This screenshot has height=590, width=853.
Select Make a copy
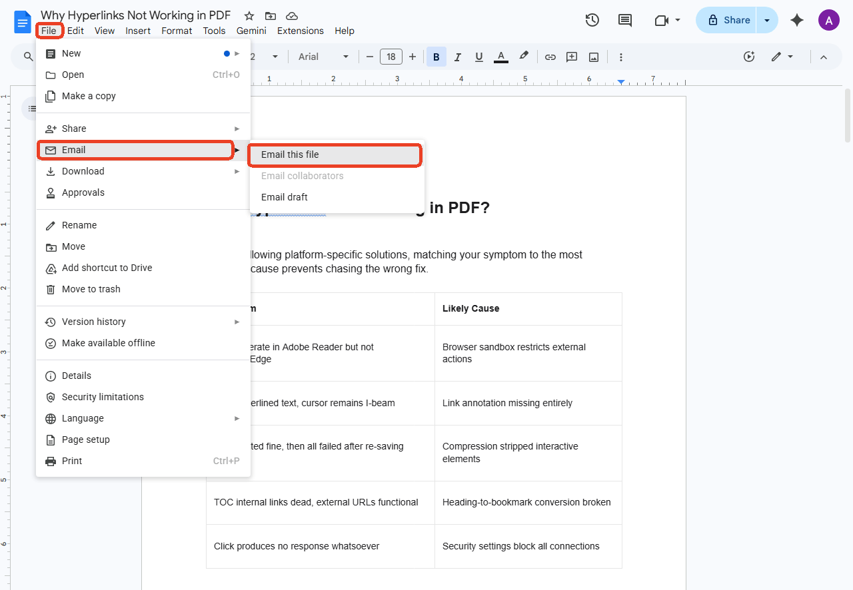(x=143, y=96)
